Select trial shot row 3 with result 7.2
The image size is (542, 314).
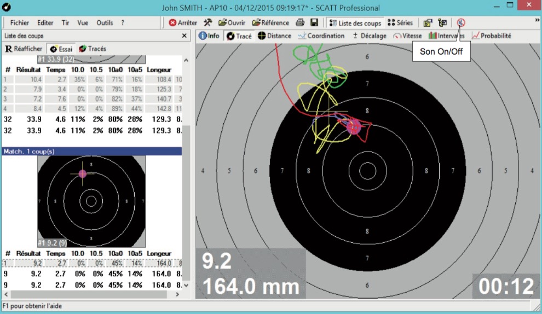click(92, 99)
